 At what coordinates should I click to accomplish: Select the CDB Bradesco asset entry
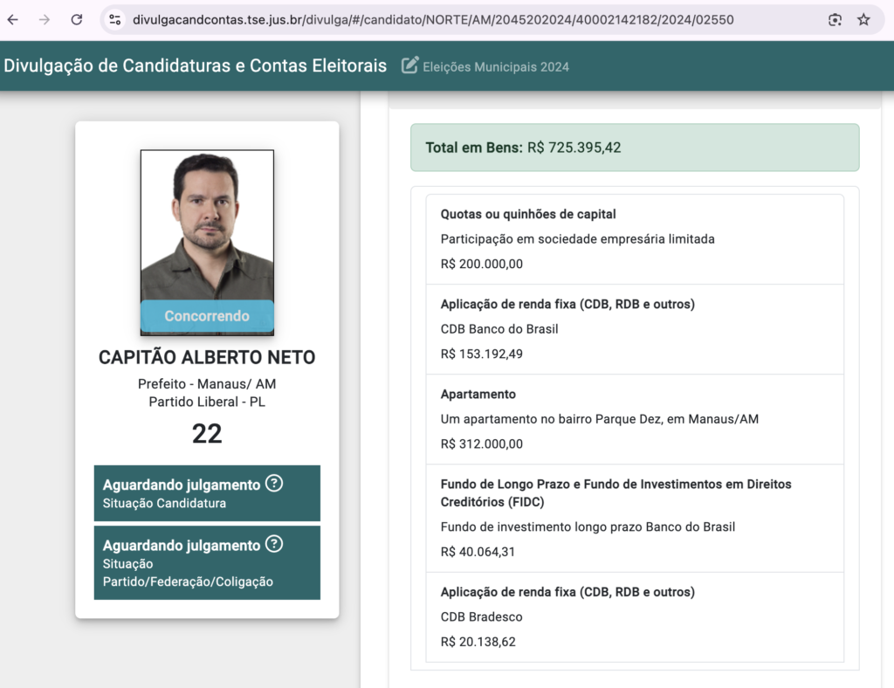point(635,616)
